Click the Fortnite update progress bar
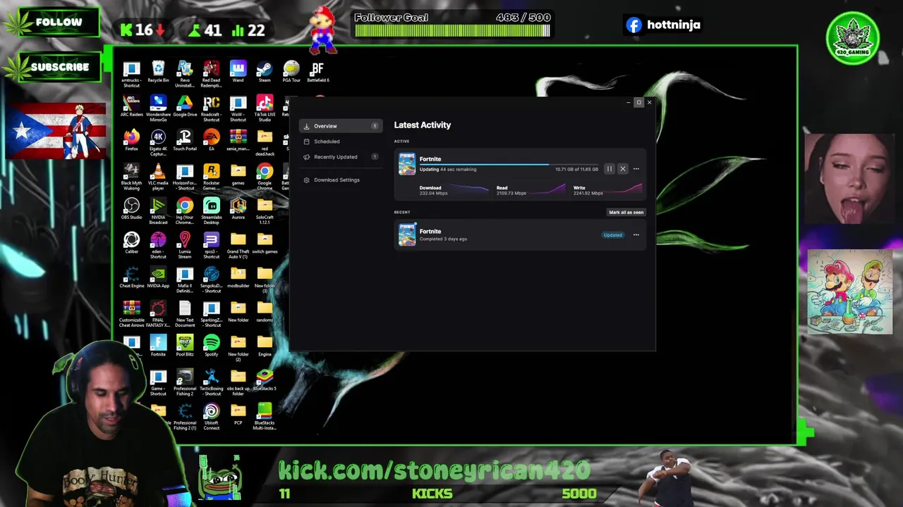 coord(509,164)
